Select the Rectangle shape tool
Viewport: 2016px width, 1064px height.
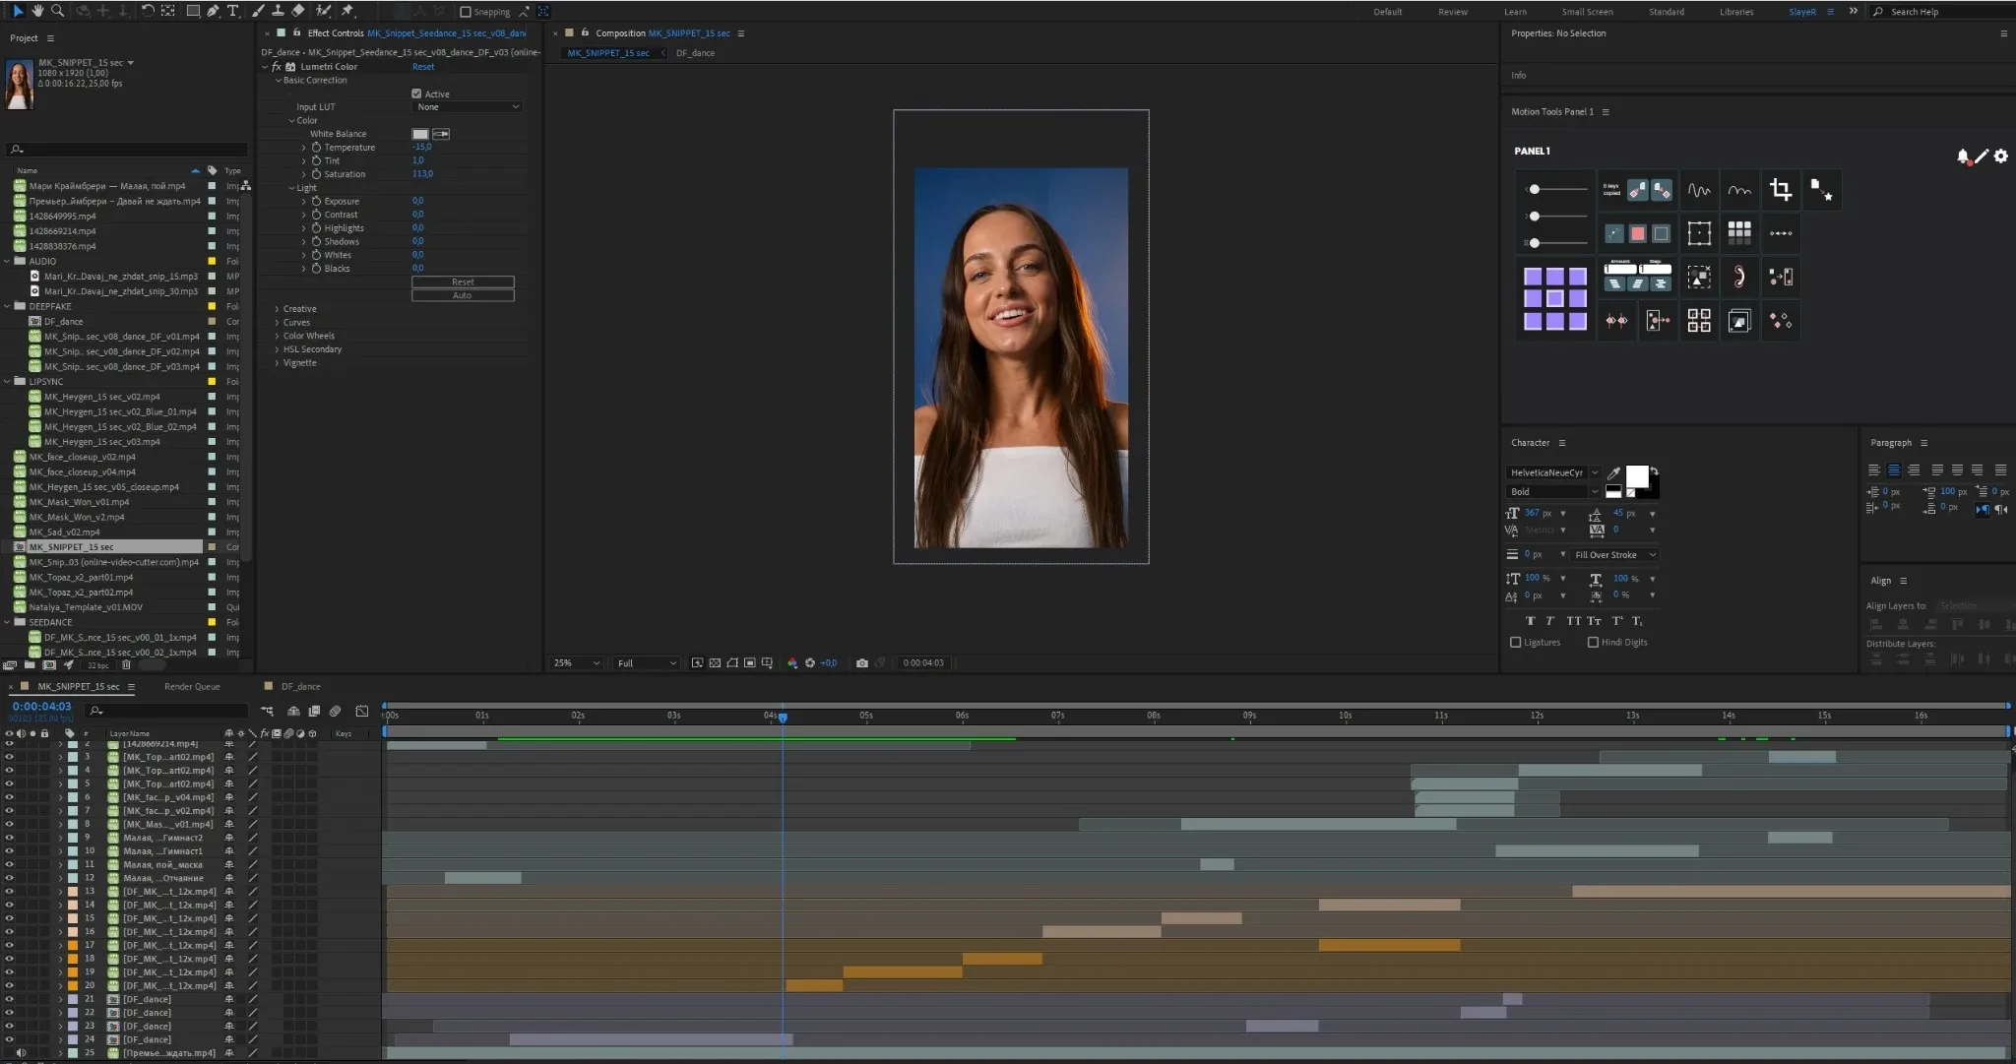(193, 11)
